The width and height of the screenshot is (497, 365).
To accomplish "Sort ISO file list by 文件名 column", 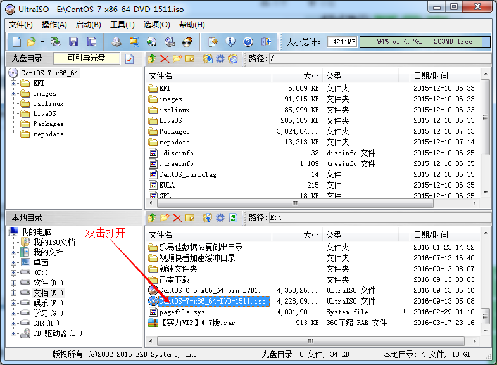I will 210,76.
